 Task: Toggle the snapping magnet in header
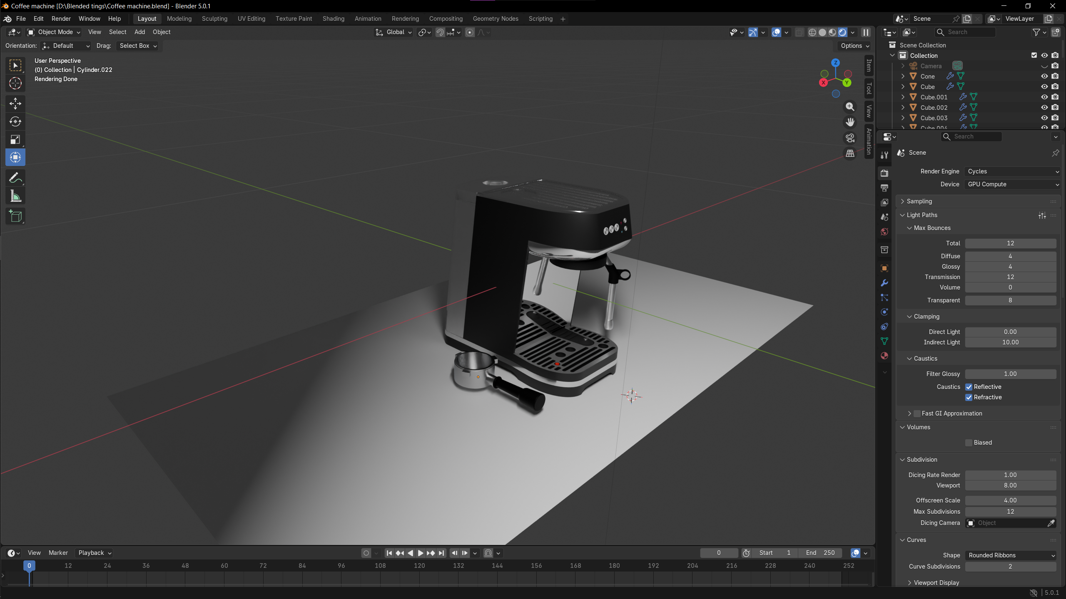[x=440, y=32]
